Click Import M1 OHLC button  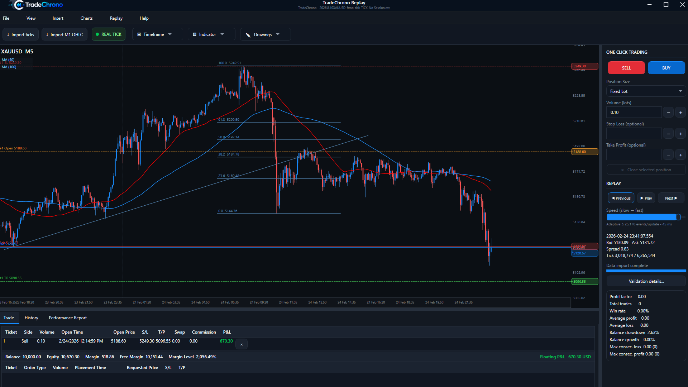click(x=64, y=34)
